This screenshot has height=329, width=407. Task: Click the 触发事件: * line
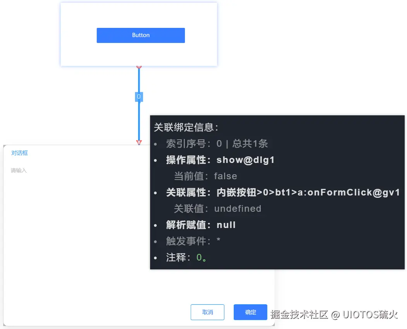(193, 241)
